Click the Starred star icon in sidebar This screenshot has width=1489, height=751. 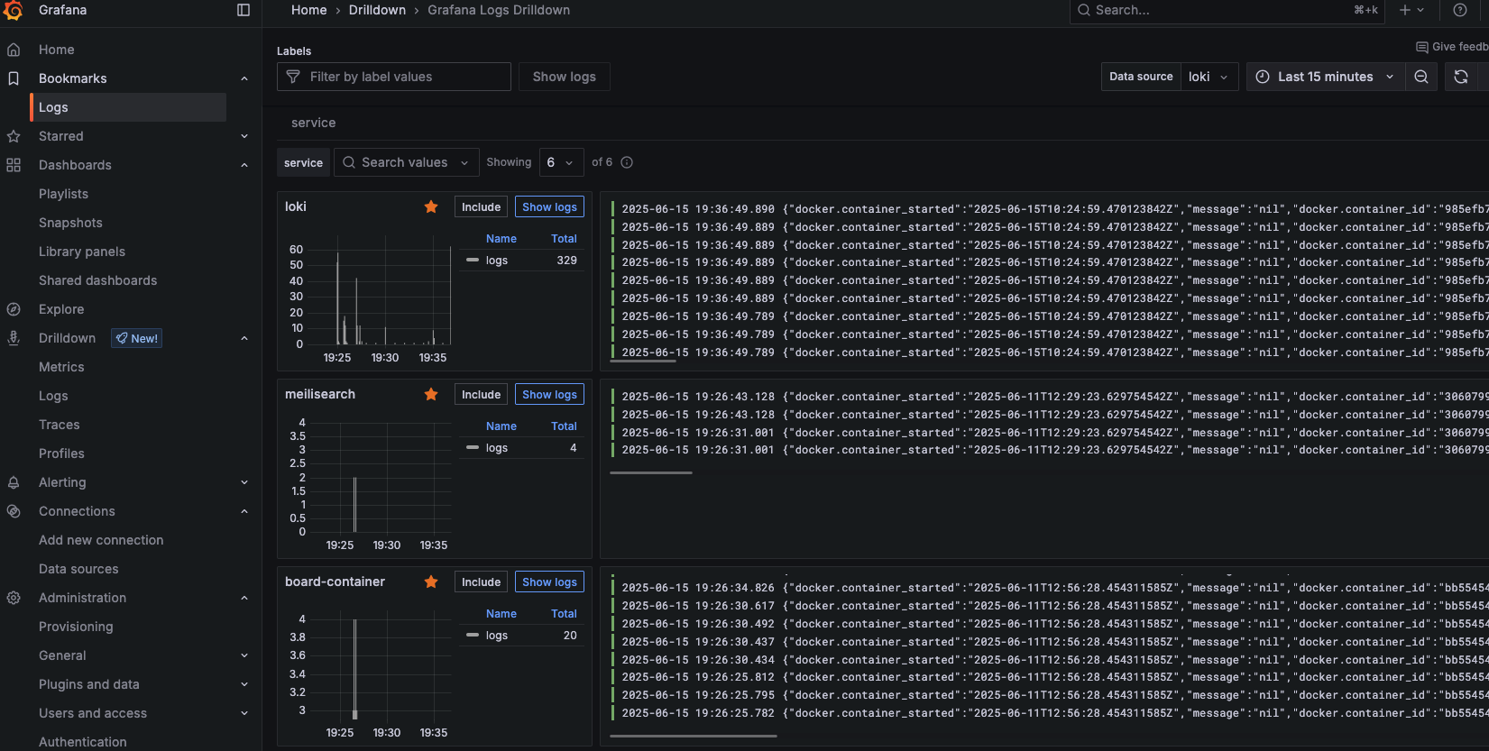[14, 136]
